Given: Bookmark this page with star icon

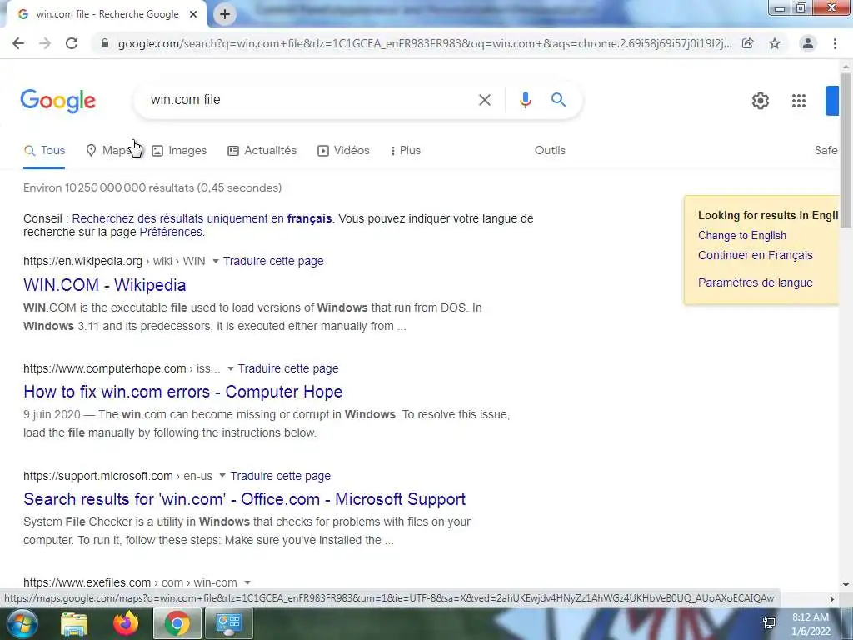Looking at the screenshot, I should [x=775, y=43].
